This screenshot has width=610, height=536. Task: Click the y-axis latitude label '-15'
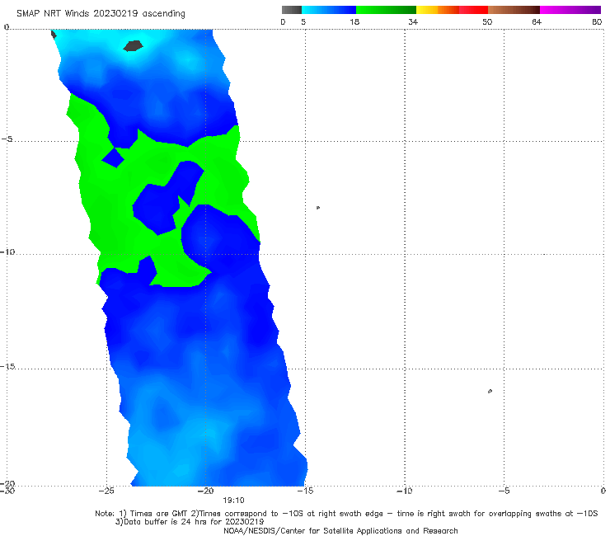point(7,366)
